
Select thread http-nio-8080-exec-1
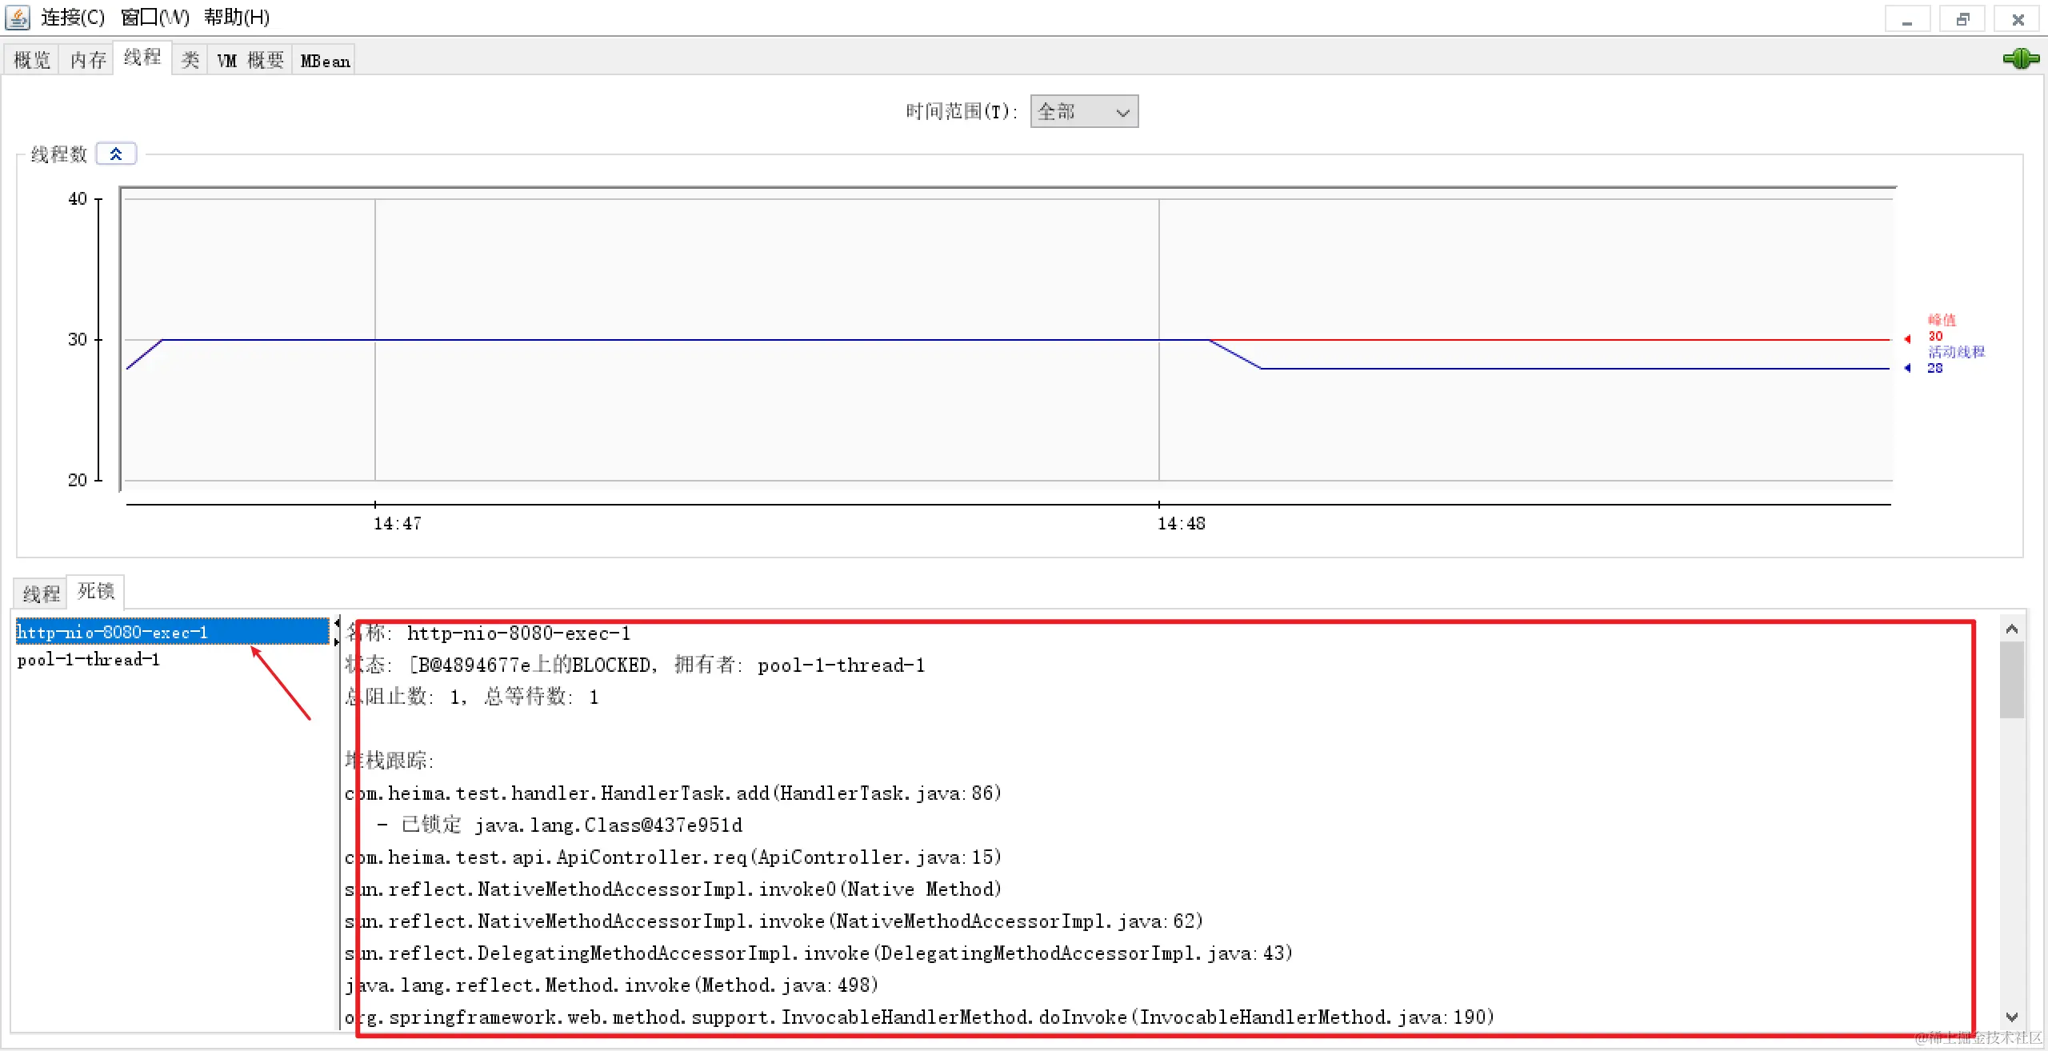click(112, 632)
